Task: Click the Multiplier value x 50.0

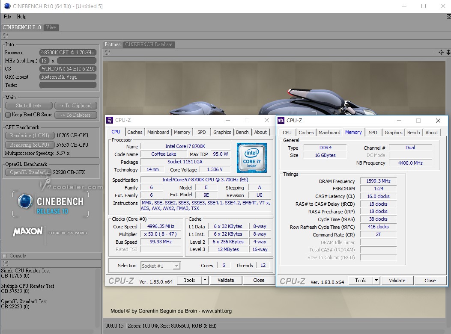Action: point(161,234)
